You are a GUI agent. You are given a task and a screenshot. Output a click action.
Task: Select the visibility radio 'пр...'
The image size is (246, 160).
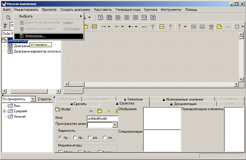pyautogui.click(x=75, y=137)
